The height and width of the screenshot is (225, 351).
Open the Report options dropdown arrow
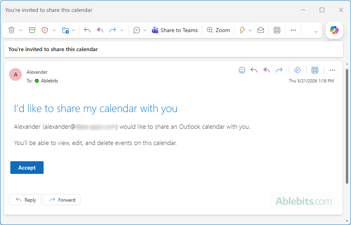[x=54, y=30]
